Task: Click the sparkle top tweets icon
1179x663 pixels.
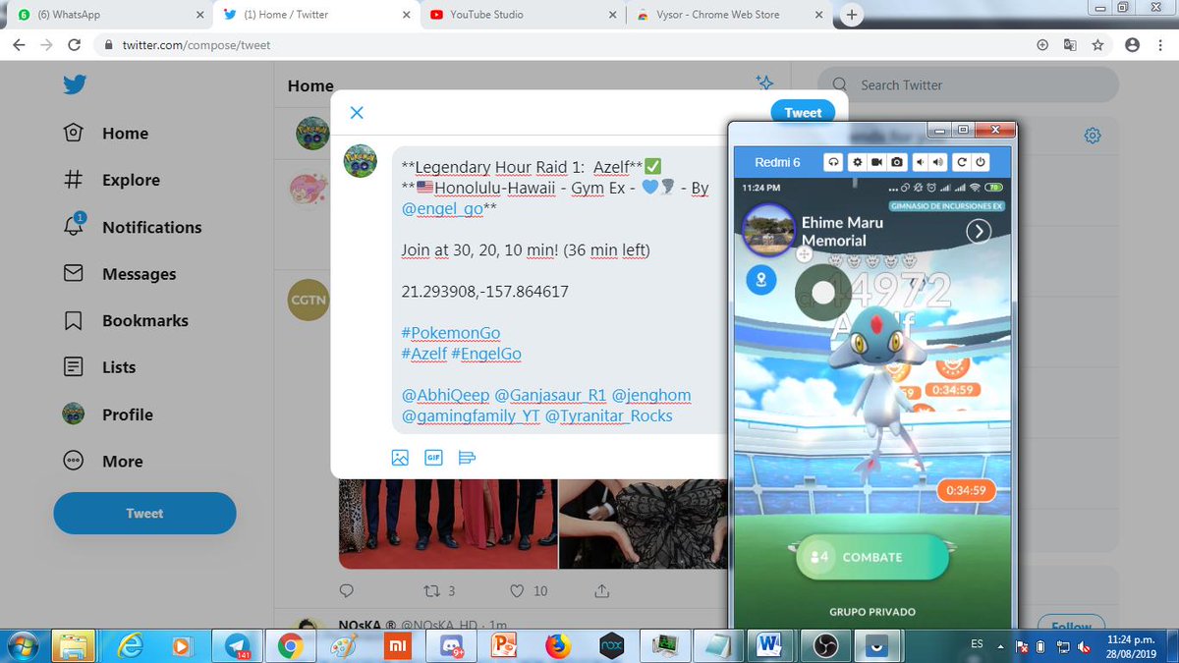Action: [764, 83]
